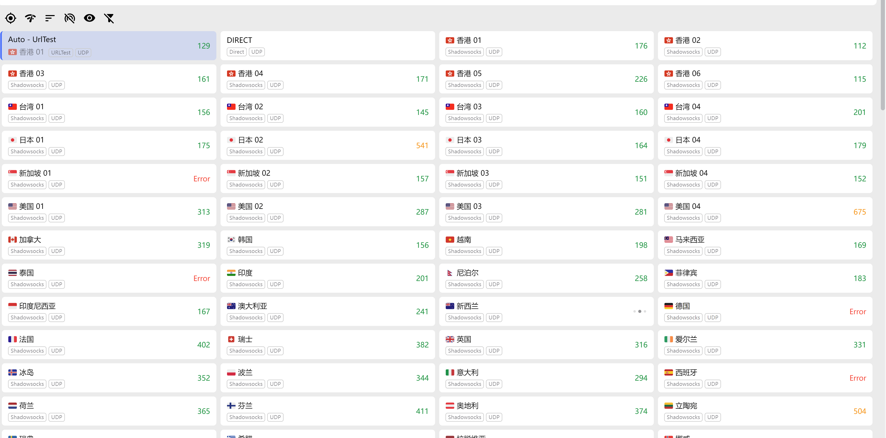Choose the 香港 02 node
The height and width of the screenshot is (438, 886).
(765, 46)
